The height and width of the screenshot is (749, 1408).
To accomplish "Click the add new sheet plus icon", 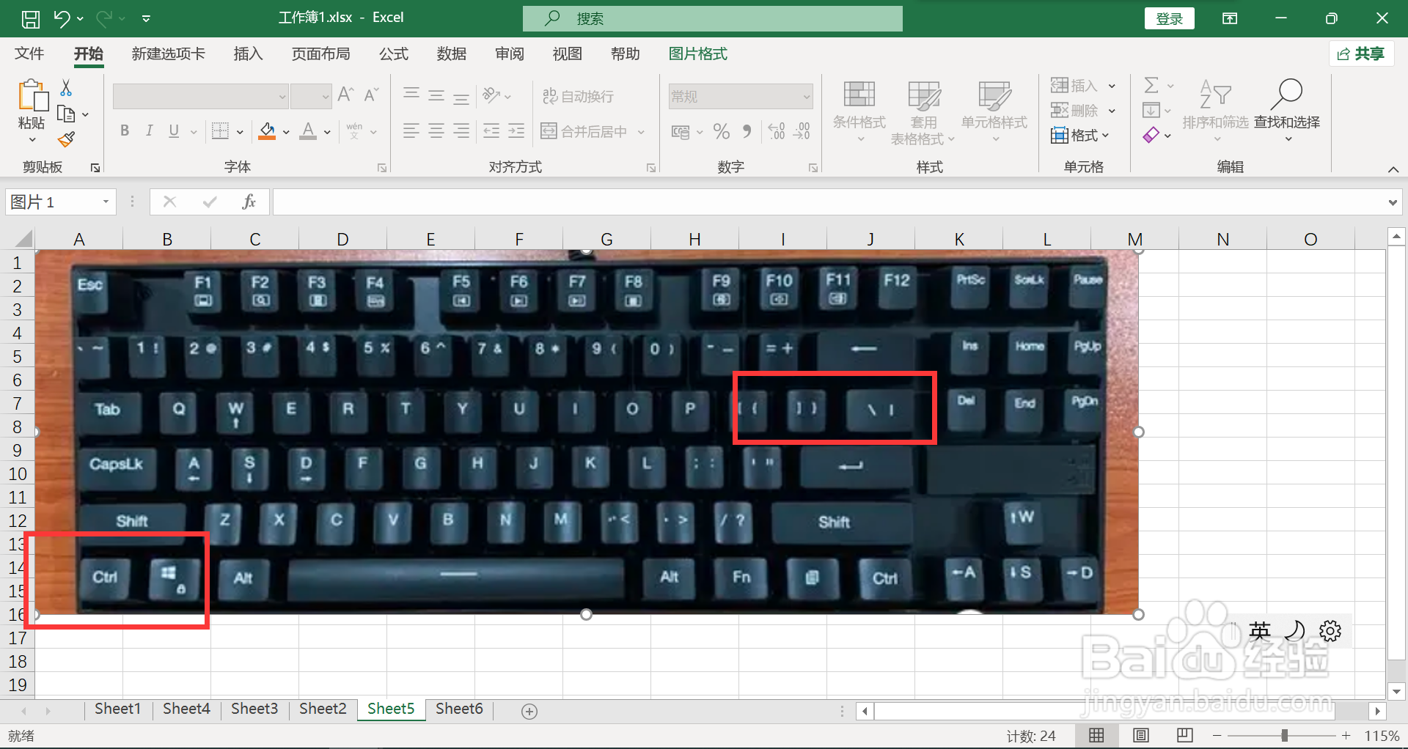I will tap(529, 711).
